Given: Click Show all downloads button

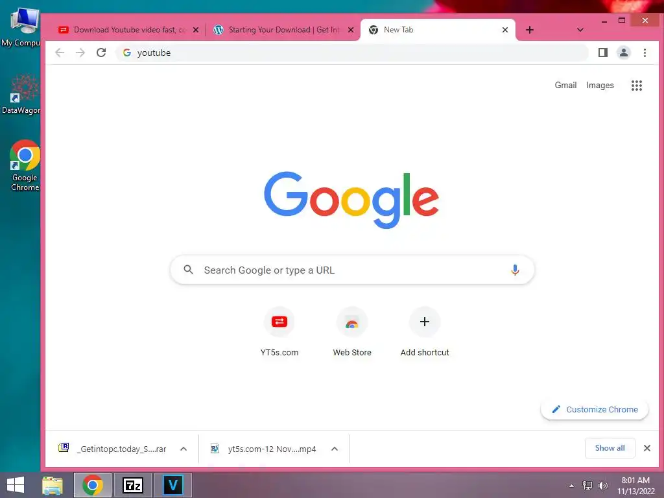Looking at the screenshot, I should (610, 448).
